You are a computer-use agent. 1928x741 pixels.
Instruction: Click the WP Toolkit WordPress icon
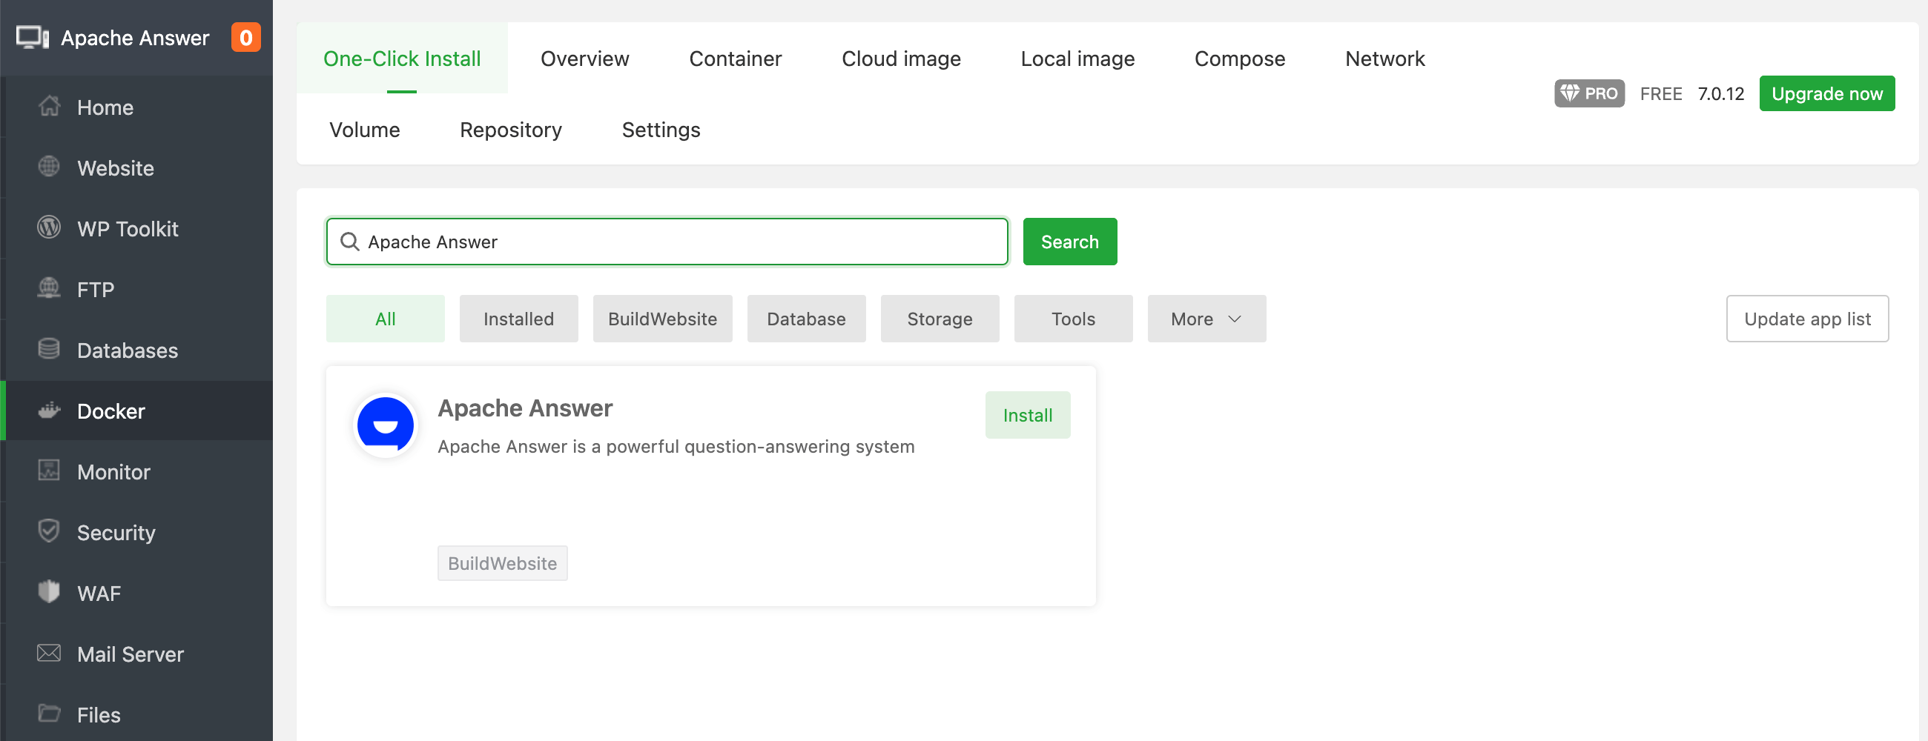[x=50, y=228]
